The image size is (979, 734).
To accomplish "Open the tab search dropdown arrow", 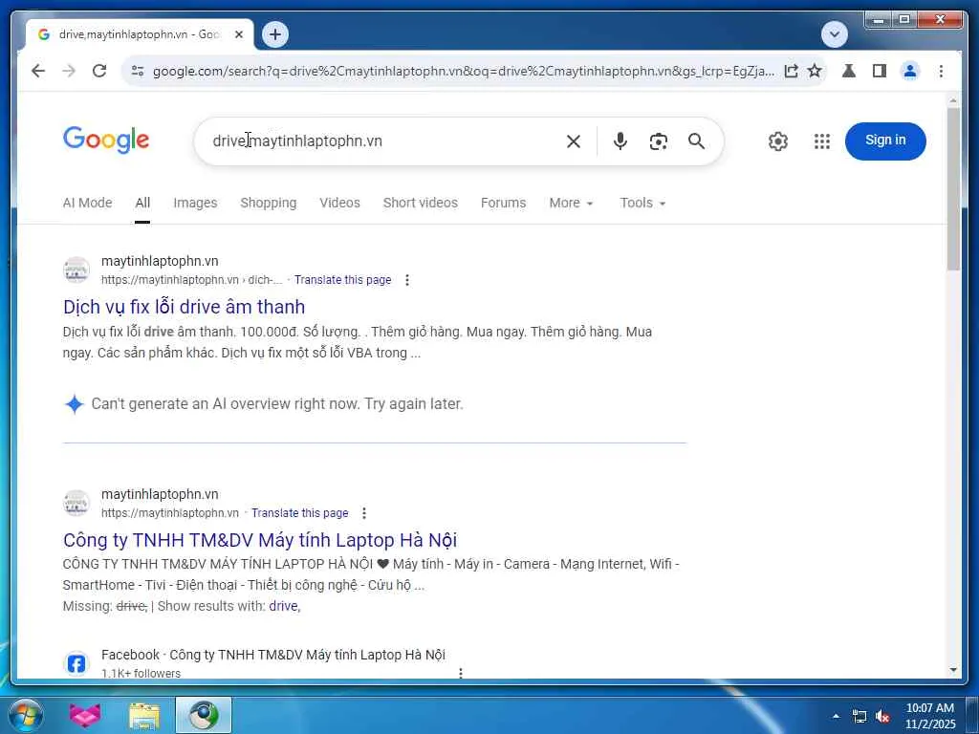I will coord(834,34).
